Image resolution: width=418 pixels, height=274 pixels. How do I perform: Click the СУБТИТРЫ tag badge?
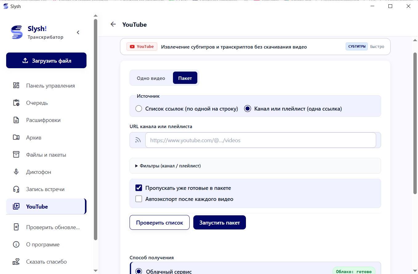click(x=357, y=47)
